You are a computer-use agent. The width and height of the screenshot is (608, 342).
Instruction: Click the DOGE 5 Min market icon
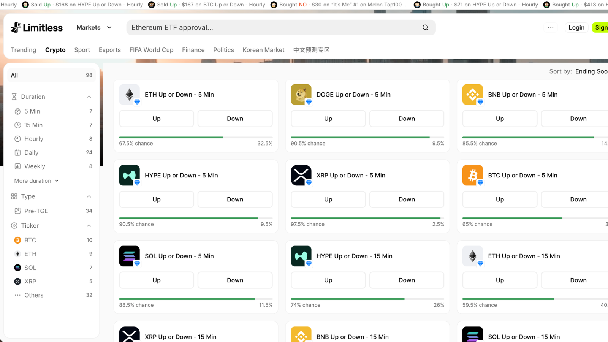click(301, 94)
